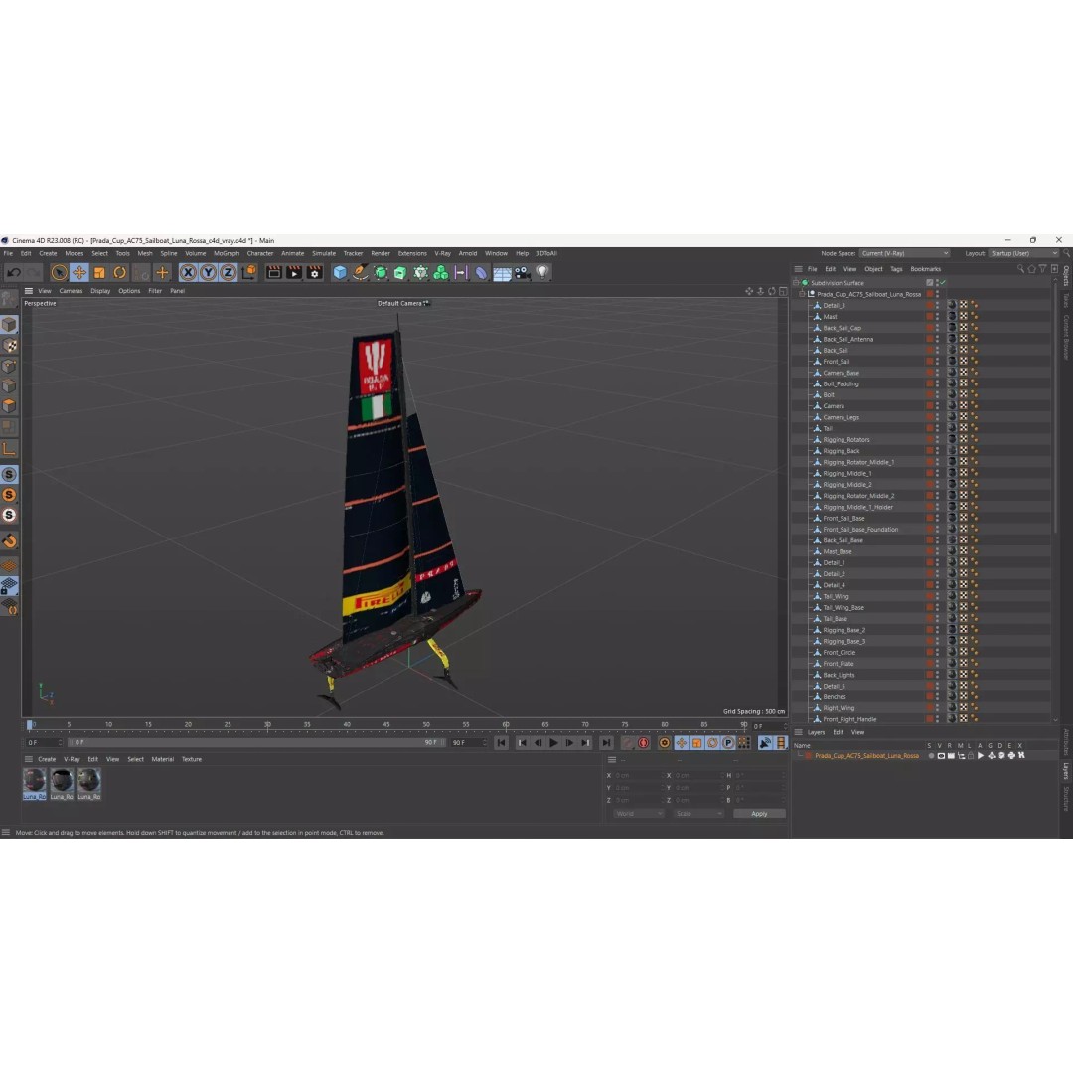The height and width of the screenshot is (1073, 1073).
Task: Open the Node Space dropdown
Action: point(904,253)
